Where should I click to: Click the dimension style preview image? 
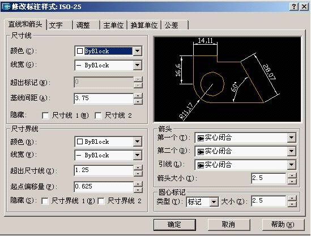228,79
